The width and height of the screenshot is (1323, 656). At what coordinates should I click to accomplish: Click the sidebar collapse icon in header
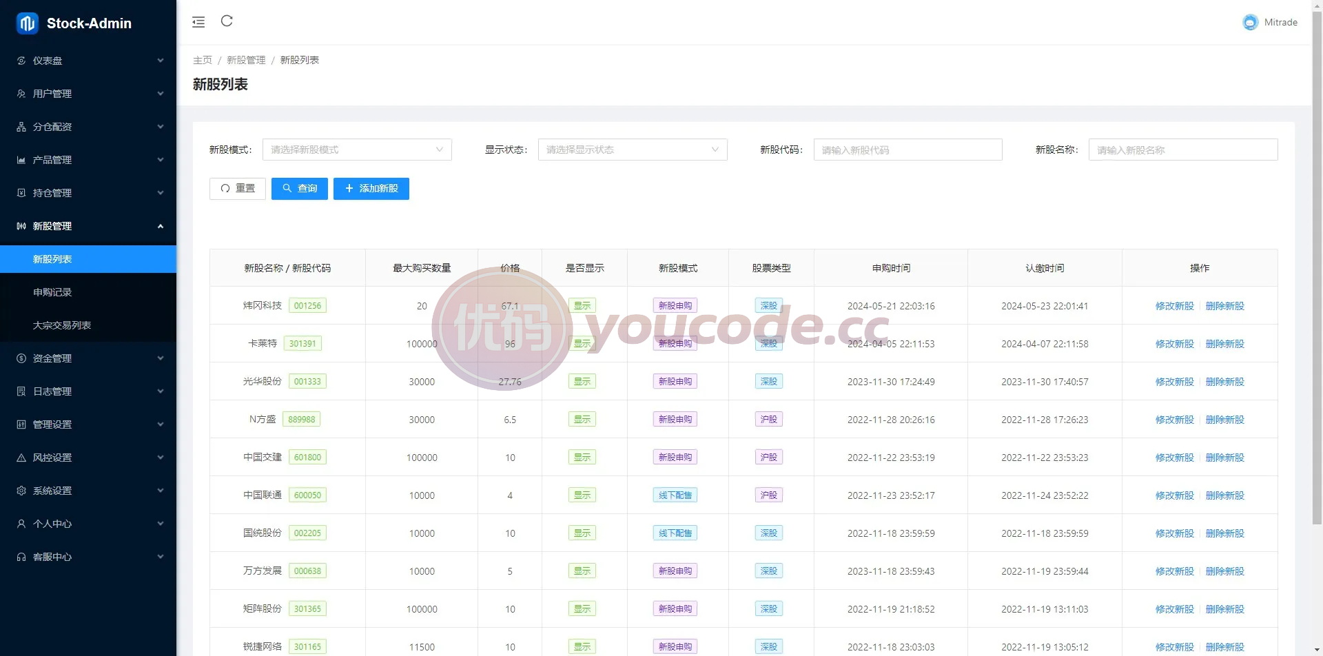(198, 22)
